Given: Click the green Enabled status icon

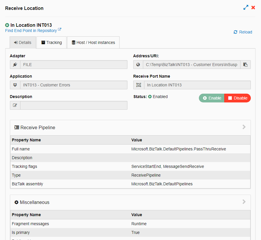Looking at the screenshot, I should 150,97.
